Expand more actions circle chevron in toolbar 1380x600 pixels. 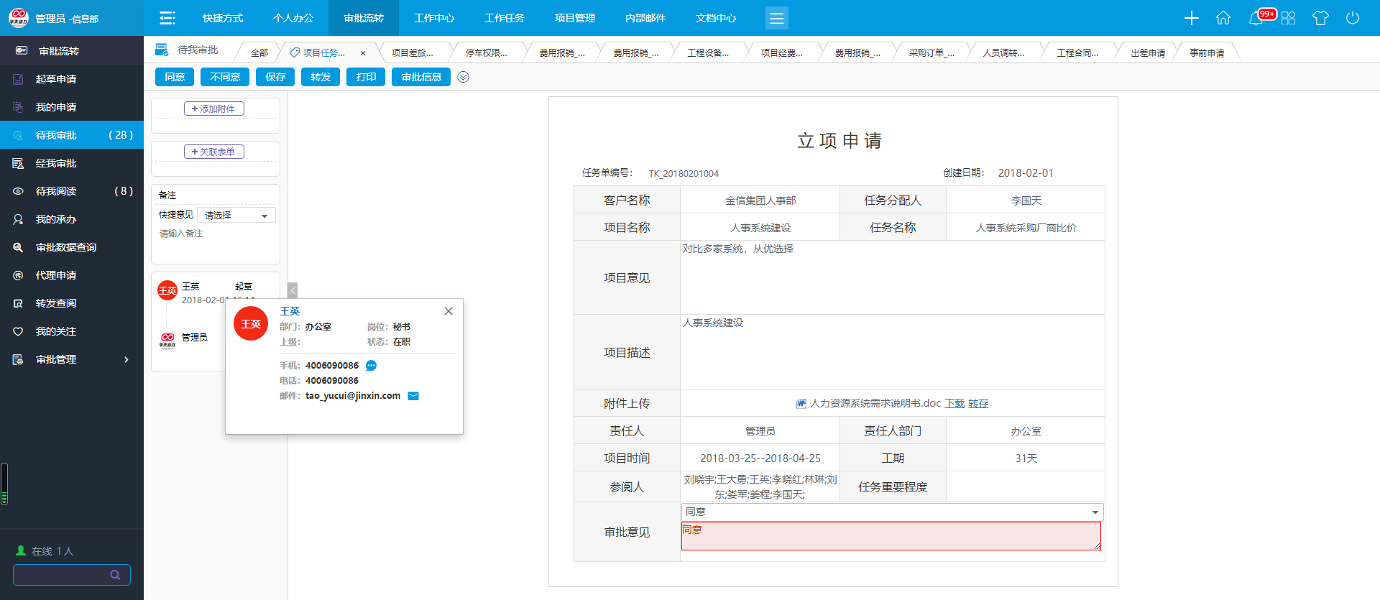(x=463, y=77)
